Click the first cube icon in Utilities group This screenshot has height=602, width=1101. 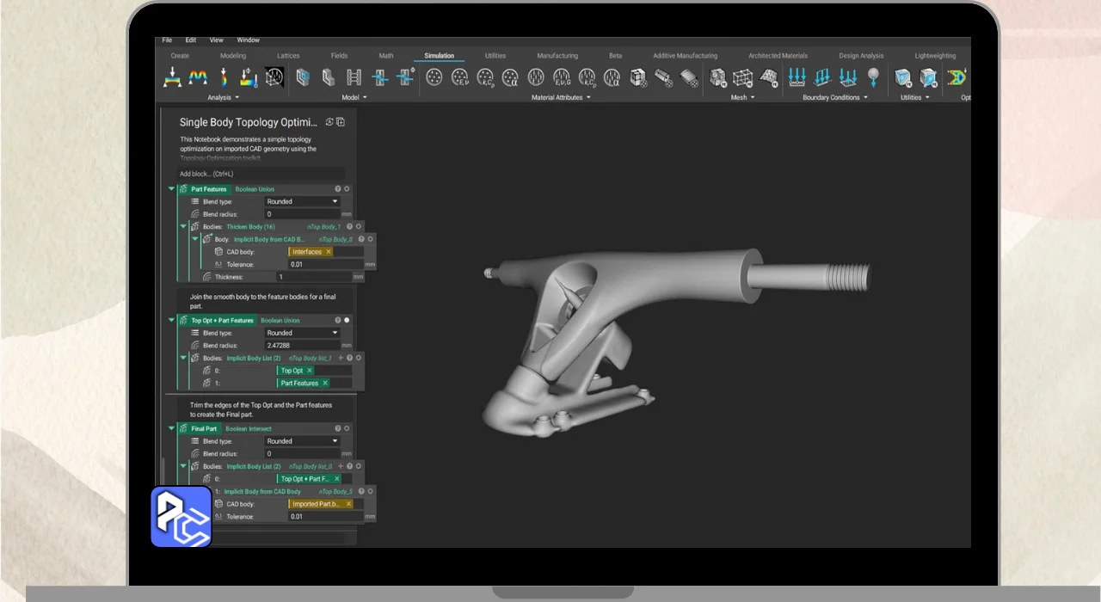[x=902, y=78]
